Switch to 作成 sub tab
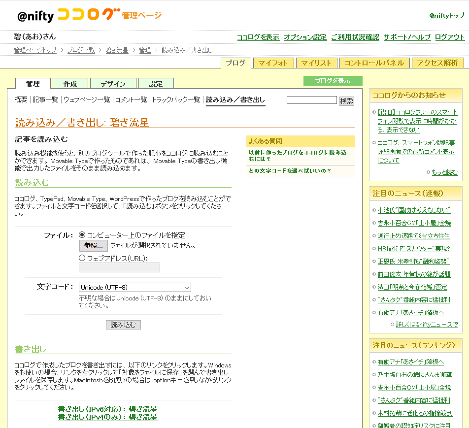 [70, 83]
